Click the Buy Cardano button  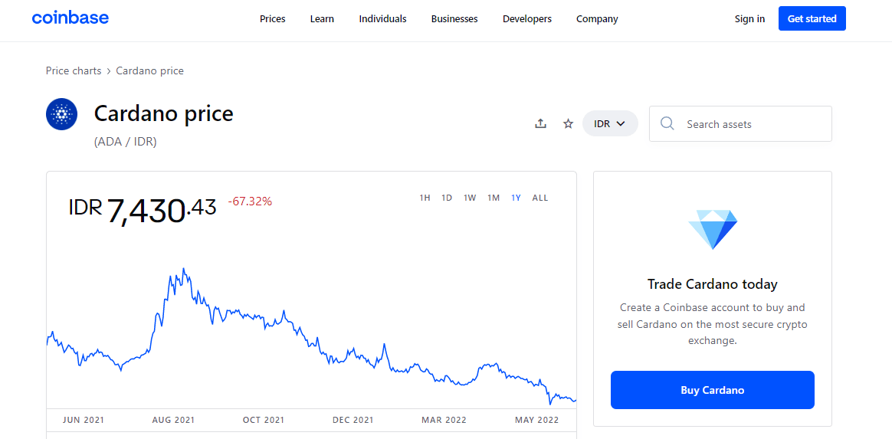point(712,390)
